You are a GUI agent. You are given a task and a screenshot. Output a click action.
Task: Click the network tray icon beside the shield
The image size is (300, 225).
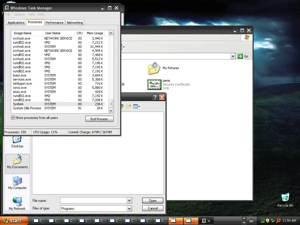(x=273, y=221)
